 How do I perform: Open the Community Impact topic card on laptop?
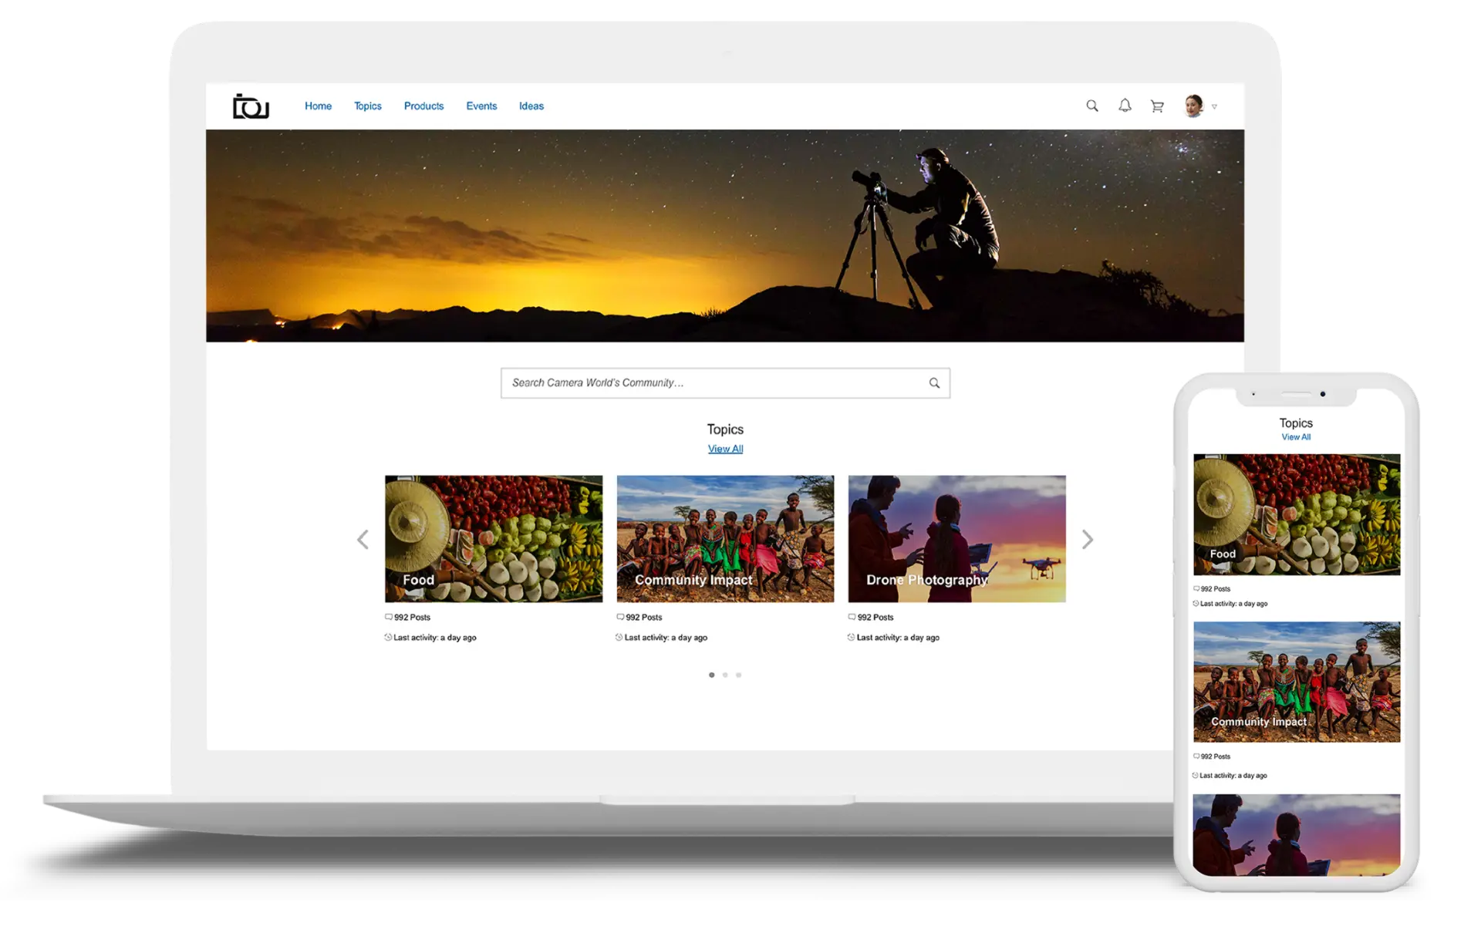725,539
